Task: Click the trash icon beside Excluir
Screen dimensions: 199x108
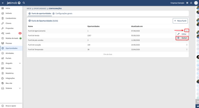Action: 178,38
